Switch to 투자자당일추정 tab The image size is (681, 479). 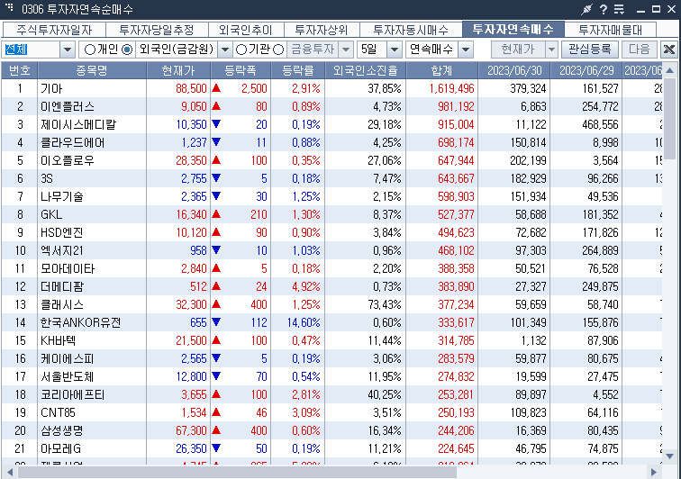(x=157, y=30)
